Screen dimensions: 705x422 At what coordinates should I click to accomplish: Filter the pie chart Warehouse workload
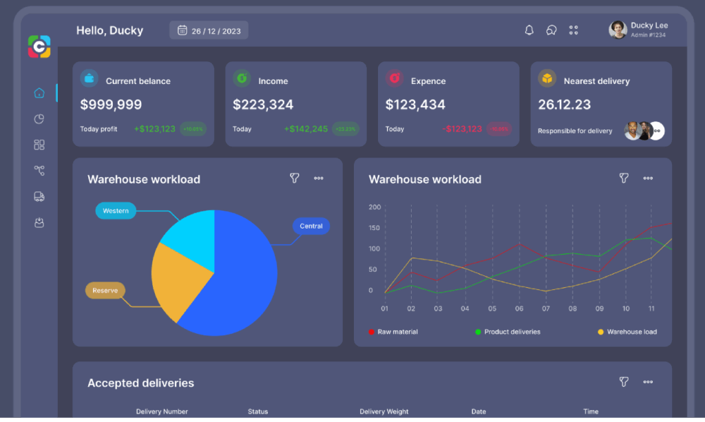(x=295, y=178)
